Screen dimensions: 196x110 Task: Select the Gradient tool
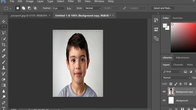[3, 85]
